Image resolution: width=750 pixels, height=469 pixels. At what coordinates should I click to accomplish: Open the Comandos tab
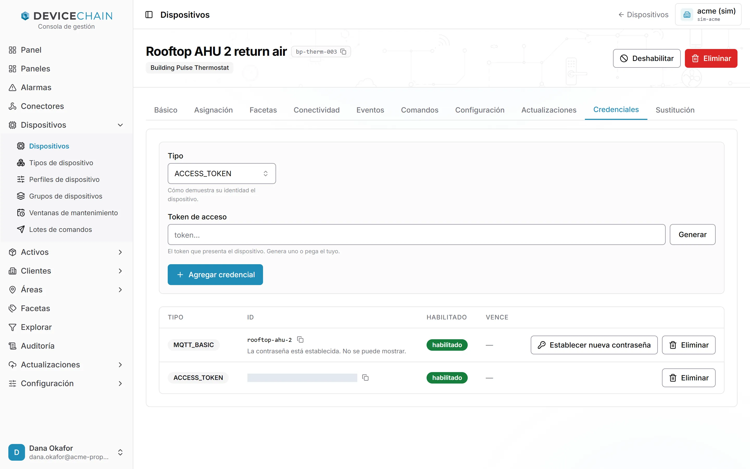[419, 110]
